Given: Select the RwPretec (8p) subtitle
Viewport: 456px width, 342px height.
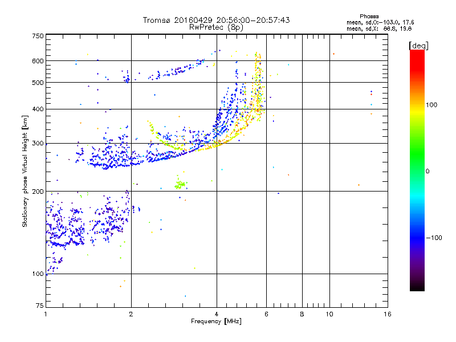Looking at the screenshot, I should [217, 27].
